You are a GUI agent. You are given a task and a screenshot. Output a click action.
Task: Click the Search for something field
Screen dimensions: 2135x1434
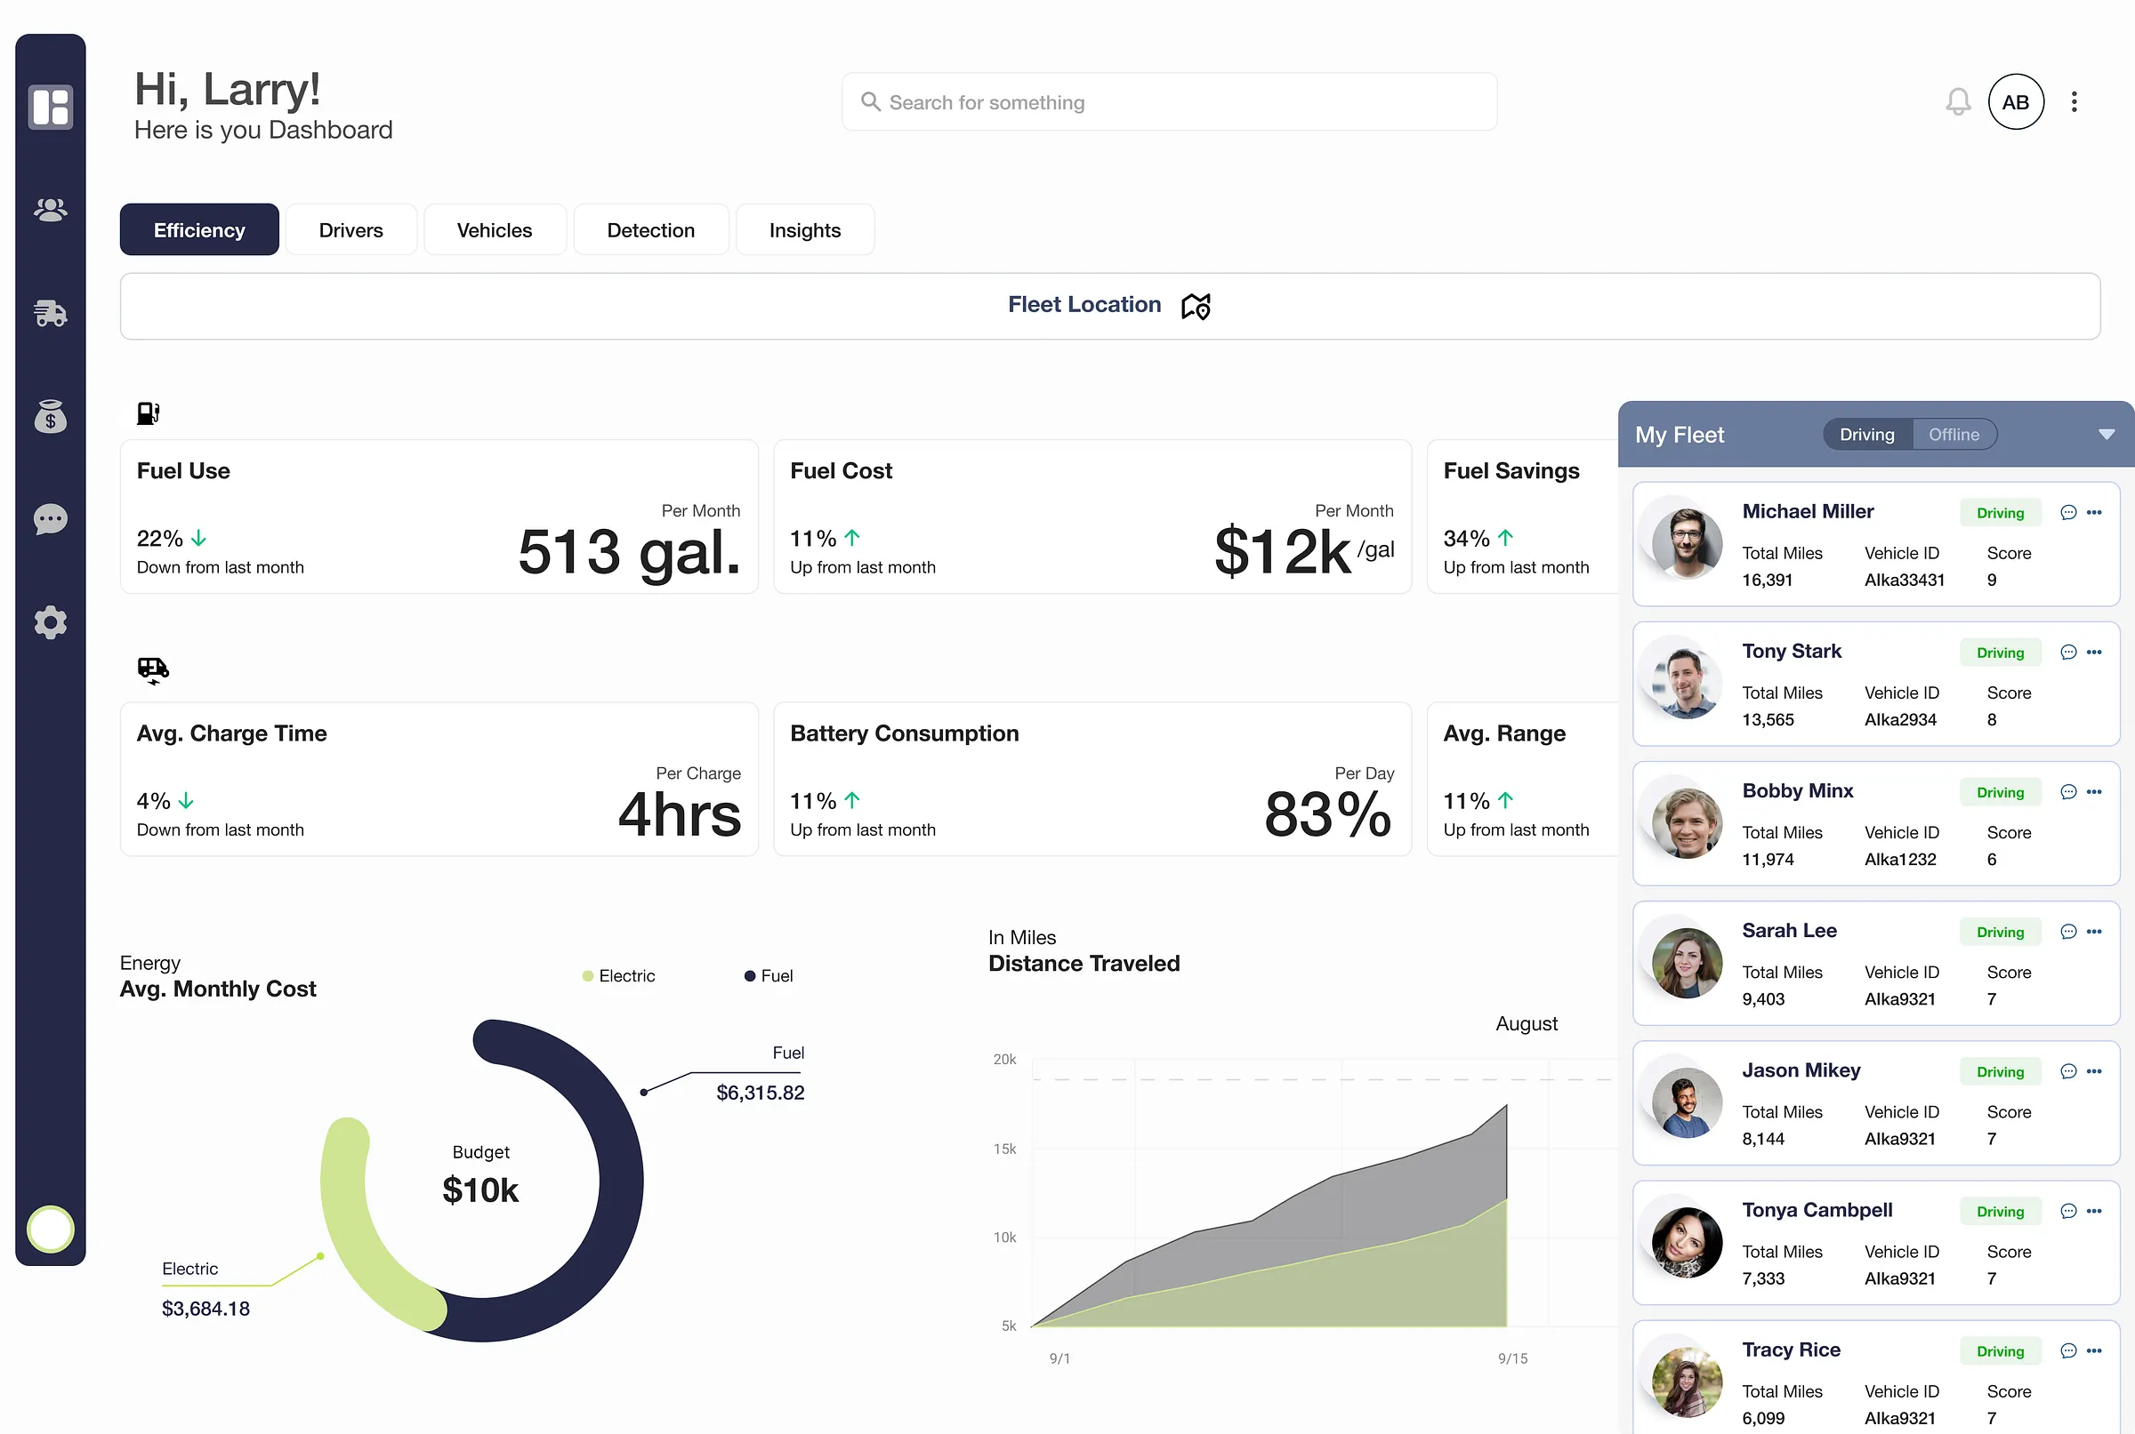[1169, 102]
